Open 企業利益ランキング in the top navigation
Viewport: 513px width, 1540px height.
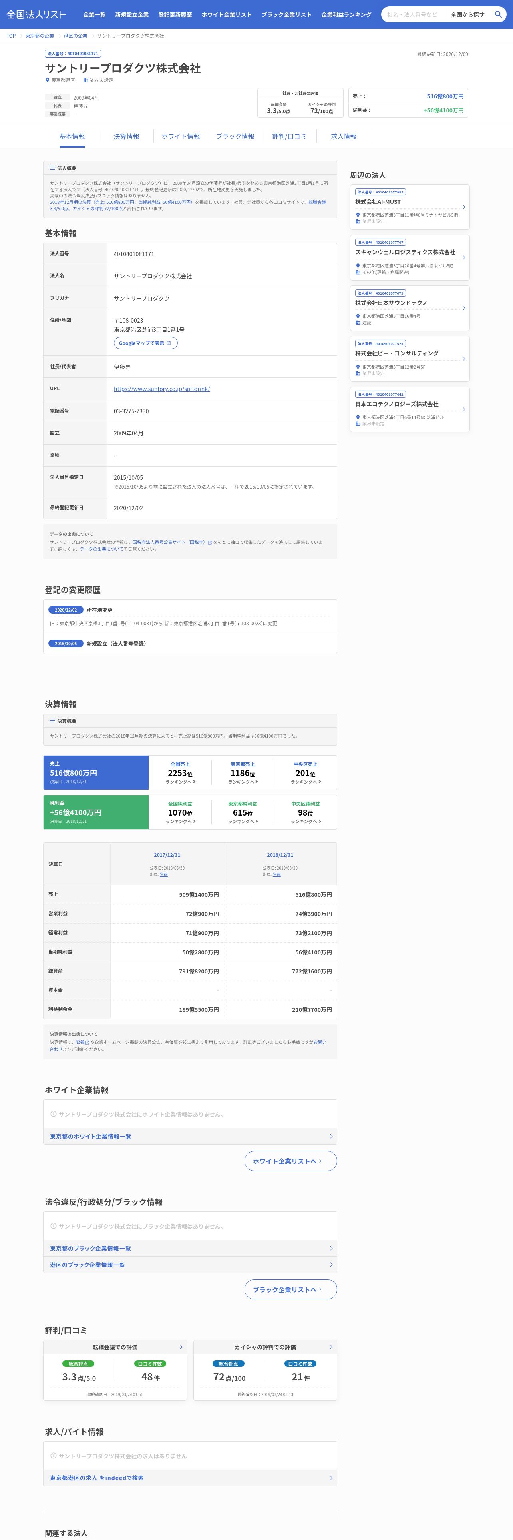tap(346, 14)
